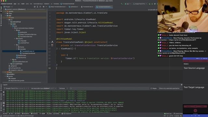The width and height of the screenshot is (208, 117).
Task: Open the Layout Inspector in the status bar
Action: tap(178, 114)
